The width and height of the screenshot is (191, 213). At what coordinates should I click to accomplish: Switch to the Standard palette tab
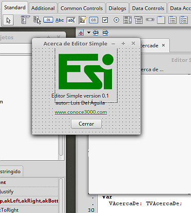click(15, 8)
